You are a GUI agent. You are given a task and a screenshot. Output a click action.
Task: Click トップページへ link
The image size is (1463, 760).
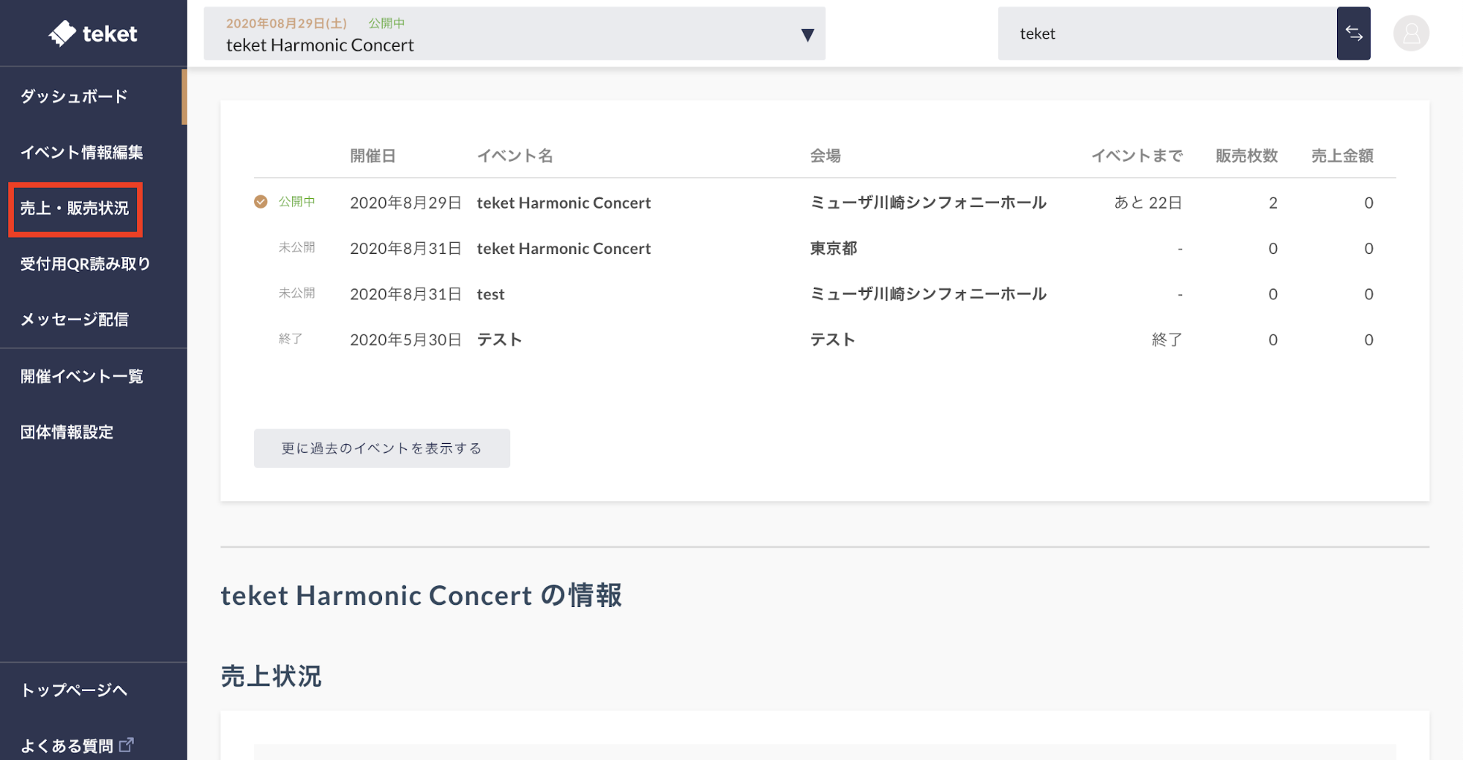pos(74,690)
